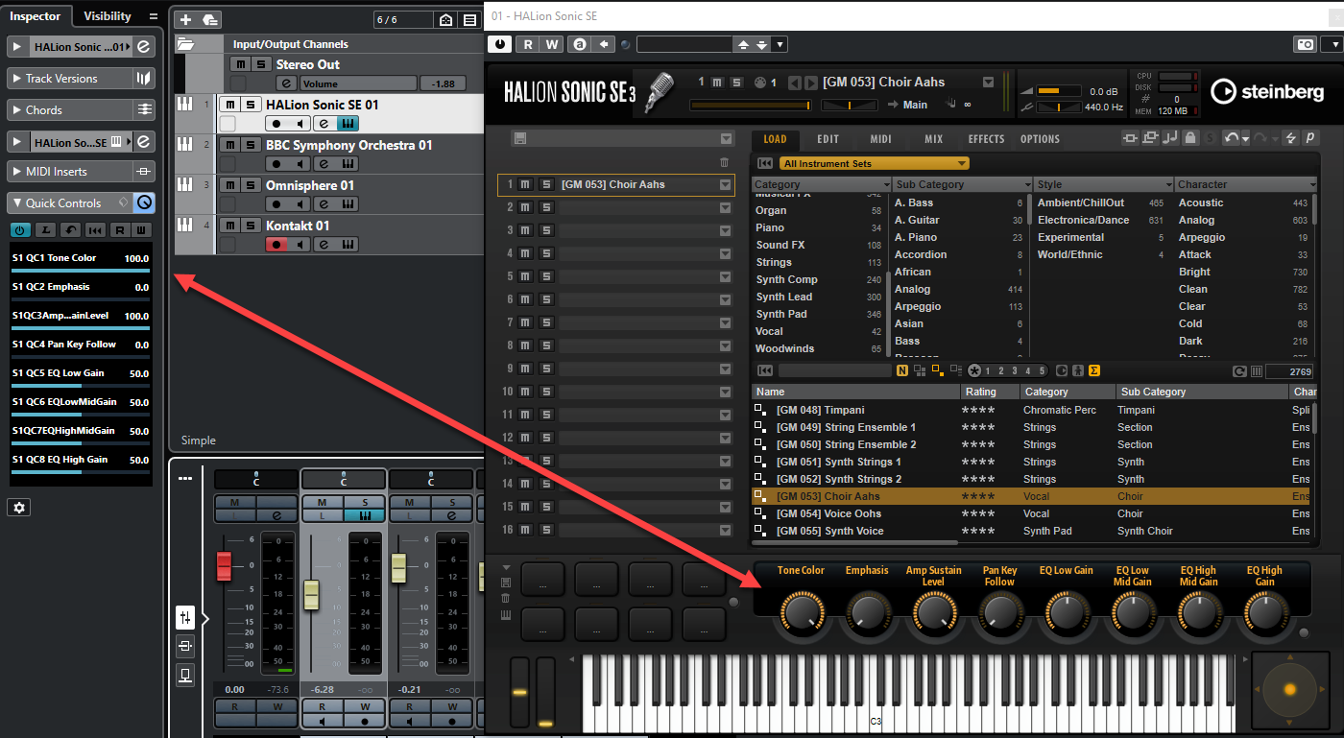
Task: Click the mixer inserts view icon
Action: pos(185,646)
